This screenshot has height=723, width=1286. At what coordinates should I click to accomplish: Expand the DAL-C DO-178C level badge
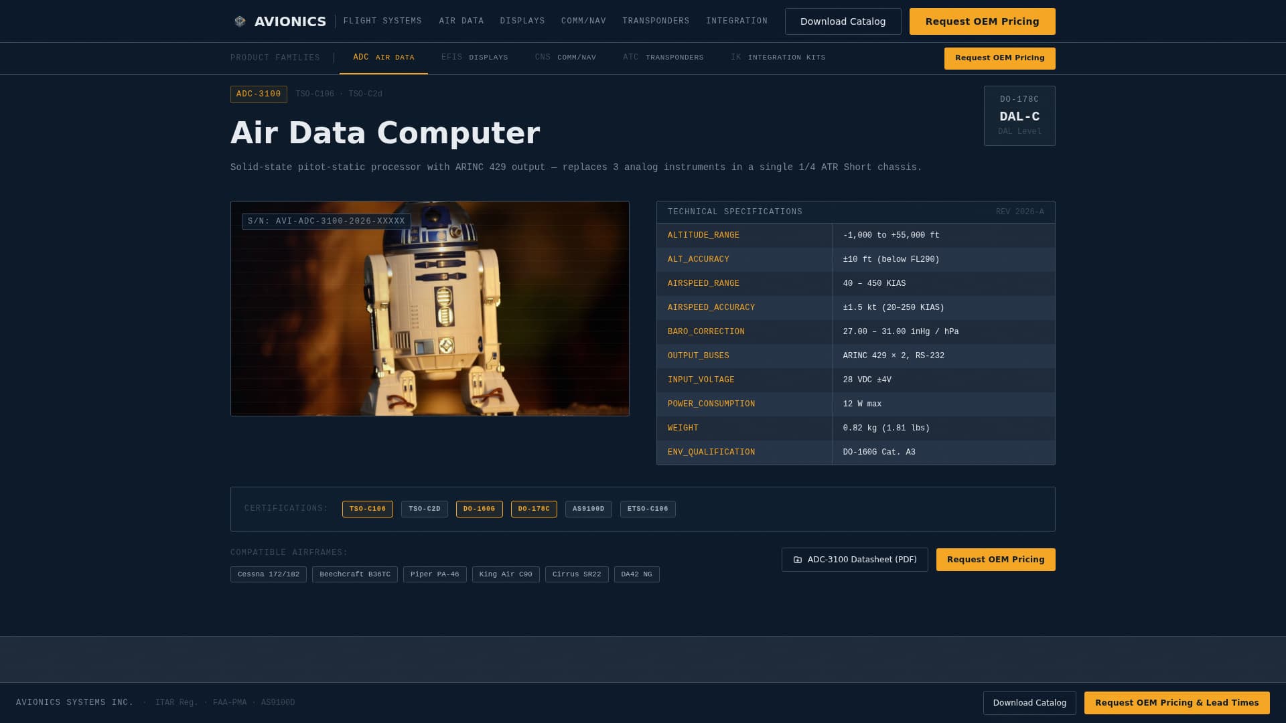[x=1019, y=115]
